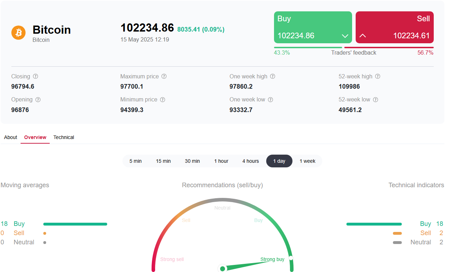Click the Closing value 96794.6

23,87
